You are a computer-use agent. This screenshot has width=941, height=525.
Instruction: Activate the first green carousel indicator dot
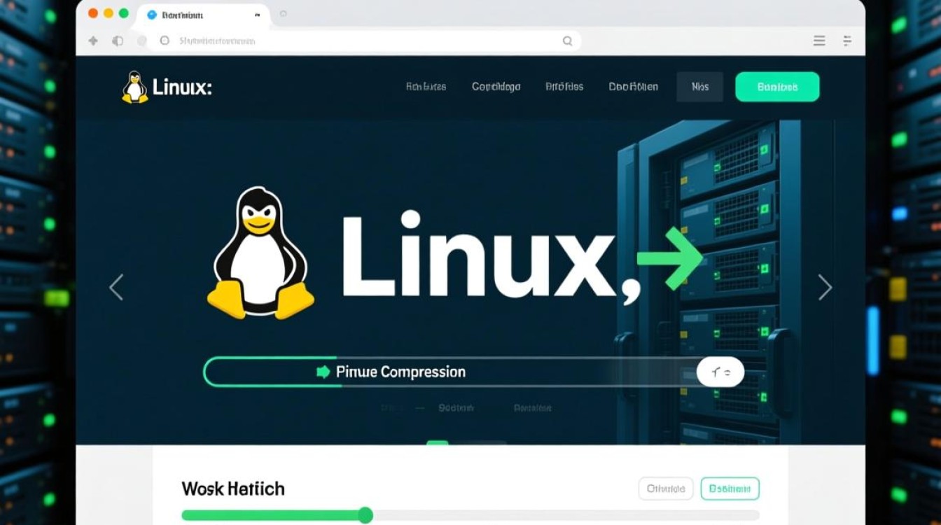click(x=438, y=442)
